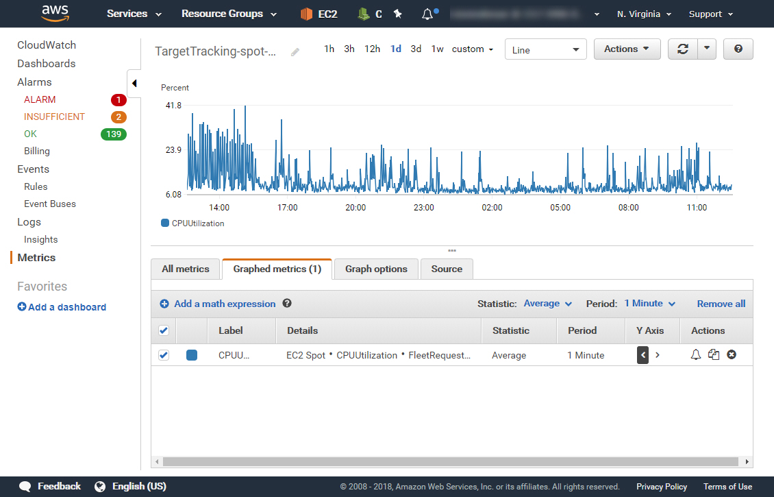
Task: Collapse the left navigation panel arrow
Action: tap(134, 83)
